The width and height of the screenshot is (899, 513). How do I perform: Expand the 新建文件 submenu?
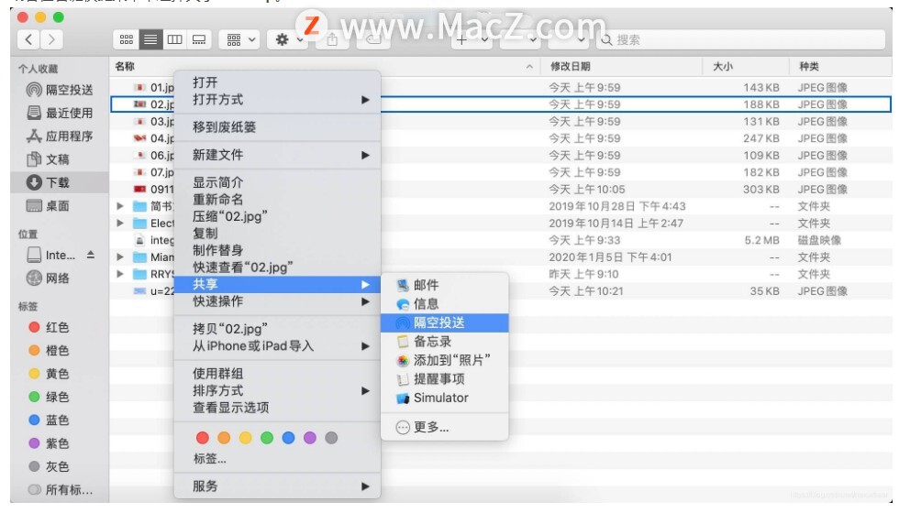tap(277, 155)
